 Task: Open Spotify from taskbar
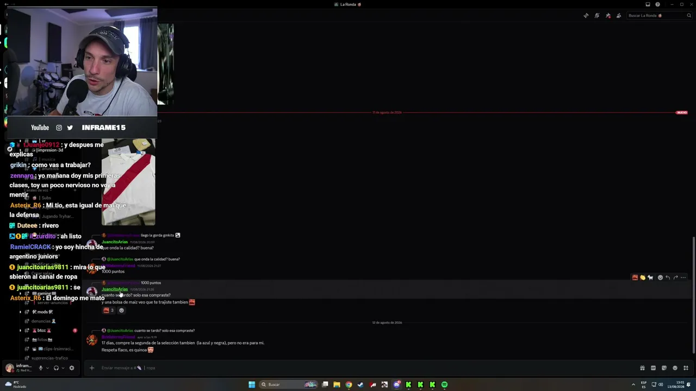pyautogui.click(x=444, y=384)
